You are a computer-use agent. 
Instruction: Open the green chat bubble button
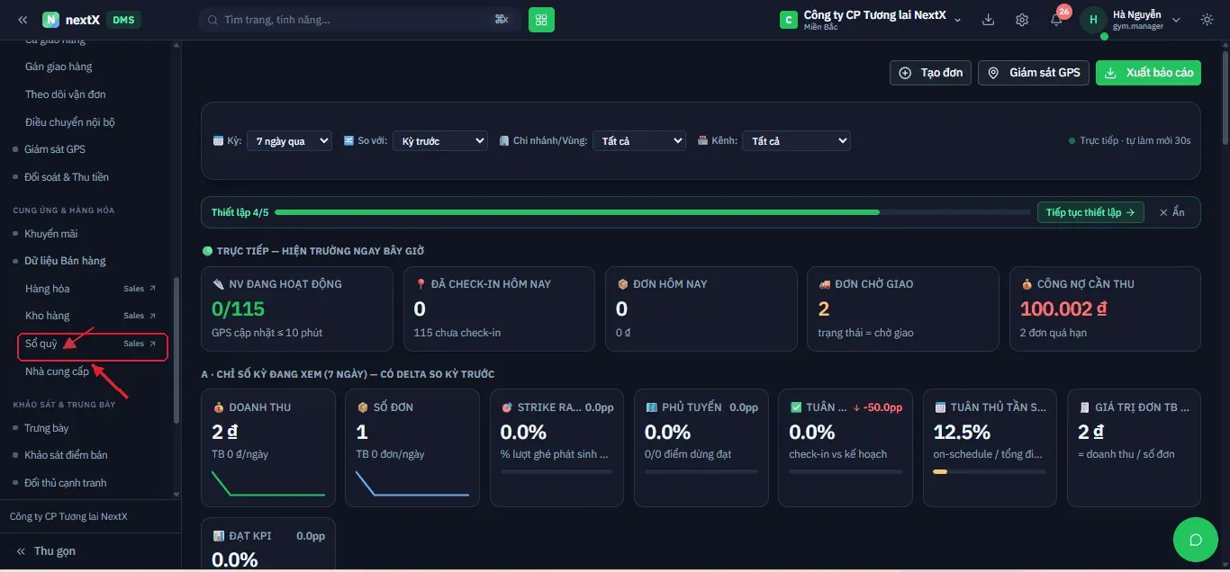[x=1196, y=540]
